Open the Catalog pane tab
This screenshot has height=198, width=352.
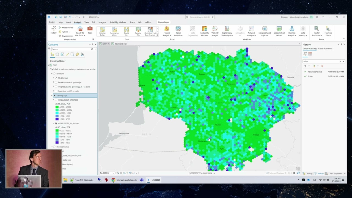(307, 174)
